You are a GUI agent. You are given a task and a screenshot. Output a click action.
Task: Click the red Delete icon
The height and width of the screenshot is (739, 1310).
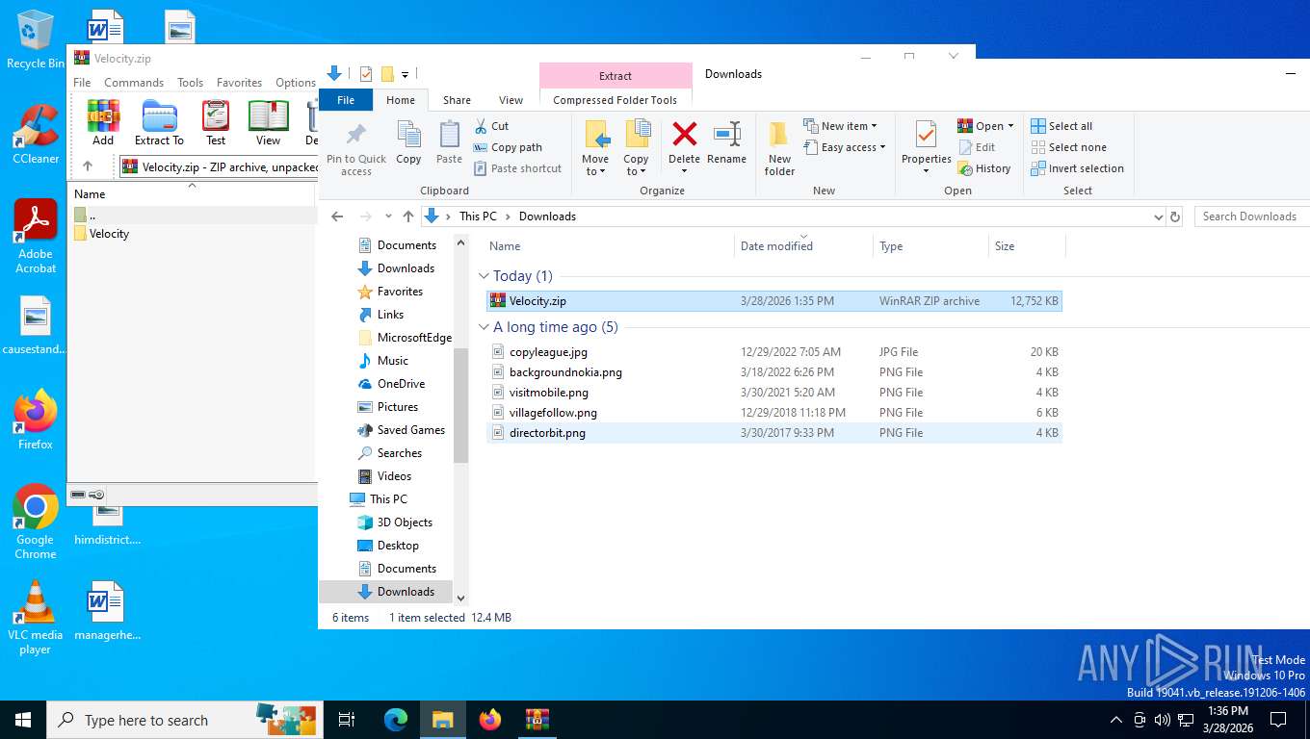[x=684, y=134]
